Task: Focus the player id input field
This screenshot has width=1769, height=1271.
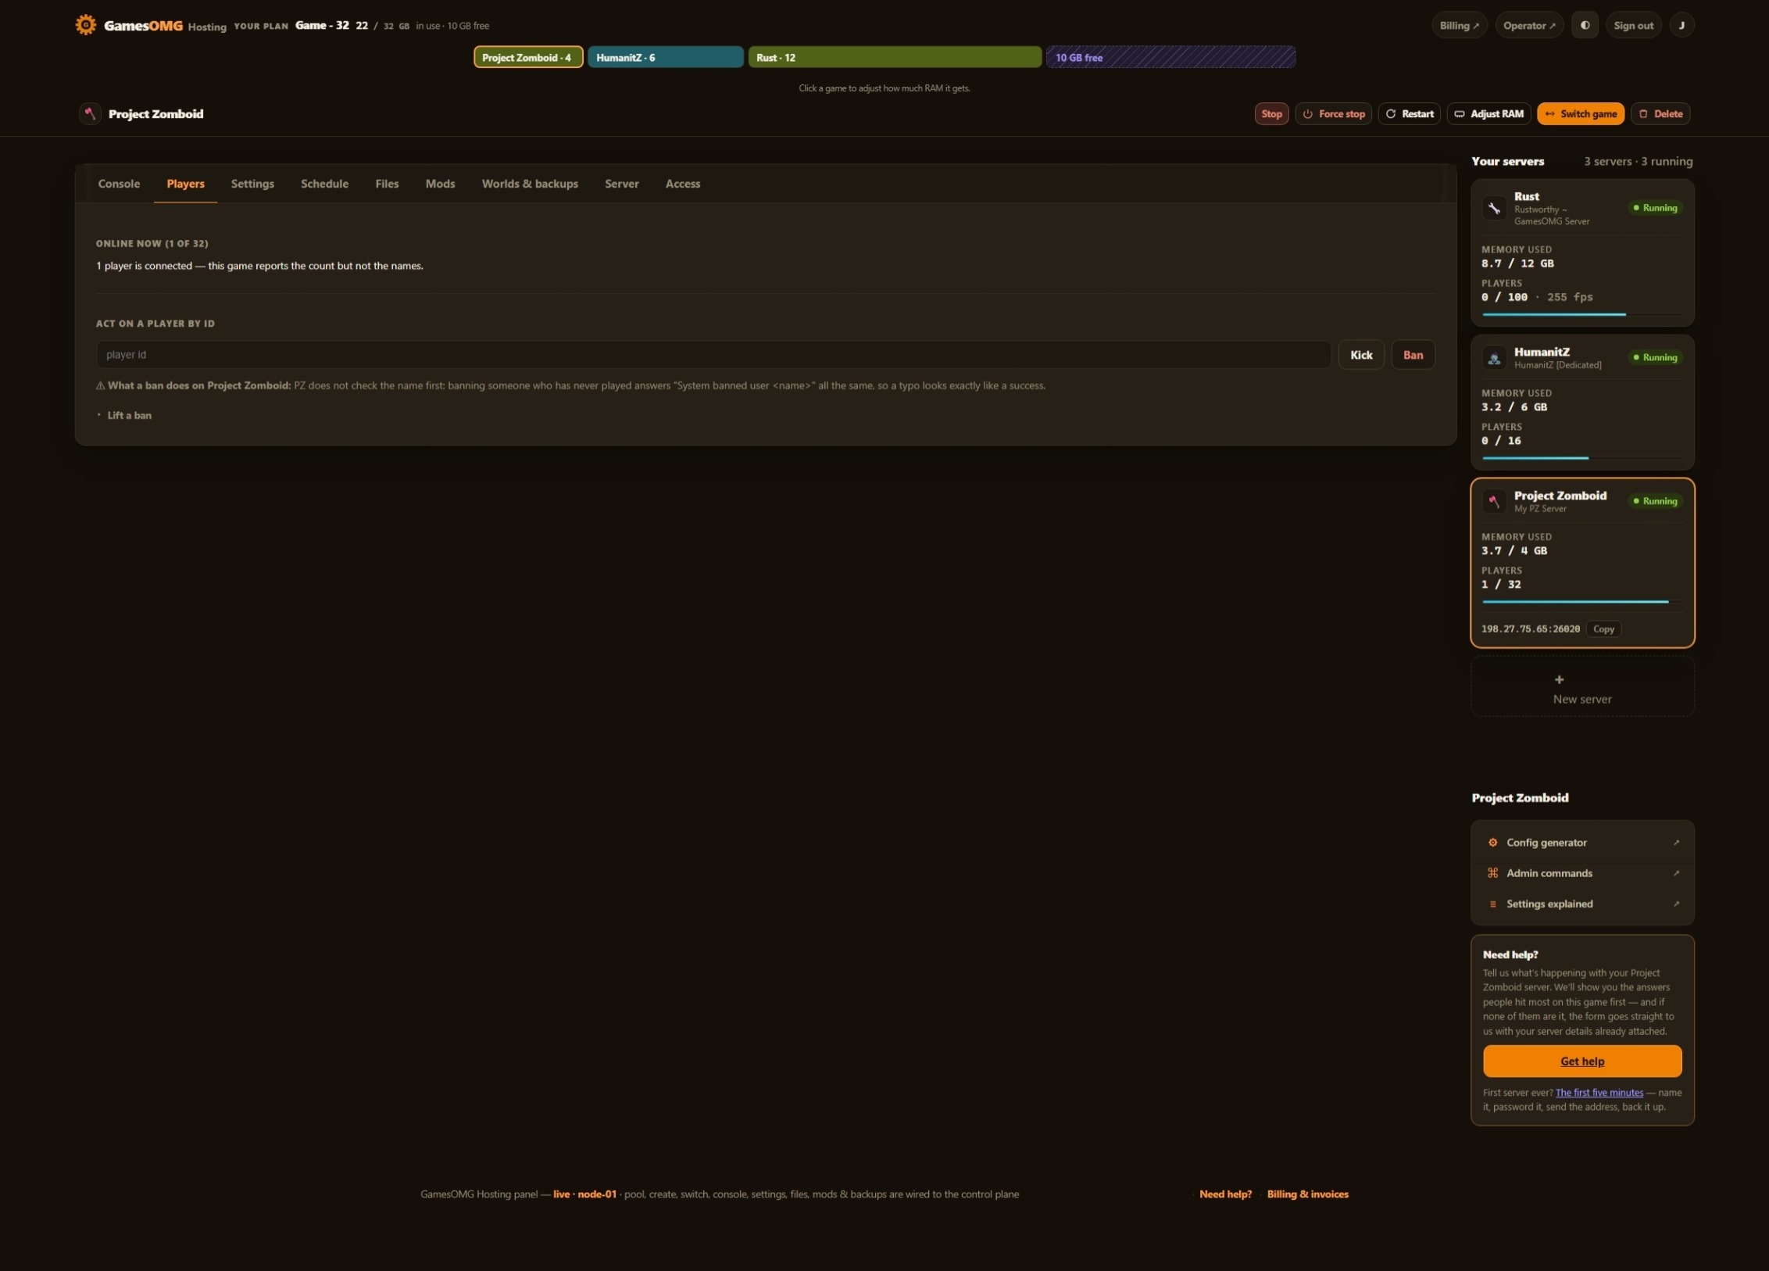Action: pyautogui.click(x=713, y=355)
